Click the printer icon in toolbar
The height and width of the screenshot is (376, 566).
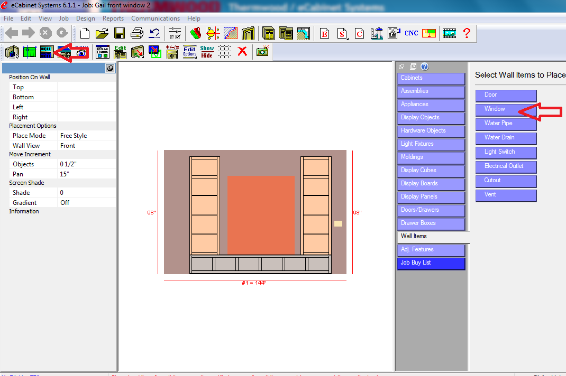click(137, 33)
